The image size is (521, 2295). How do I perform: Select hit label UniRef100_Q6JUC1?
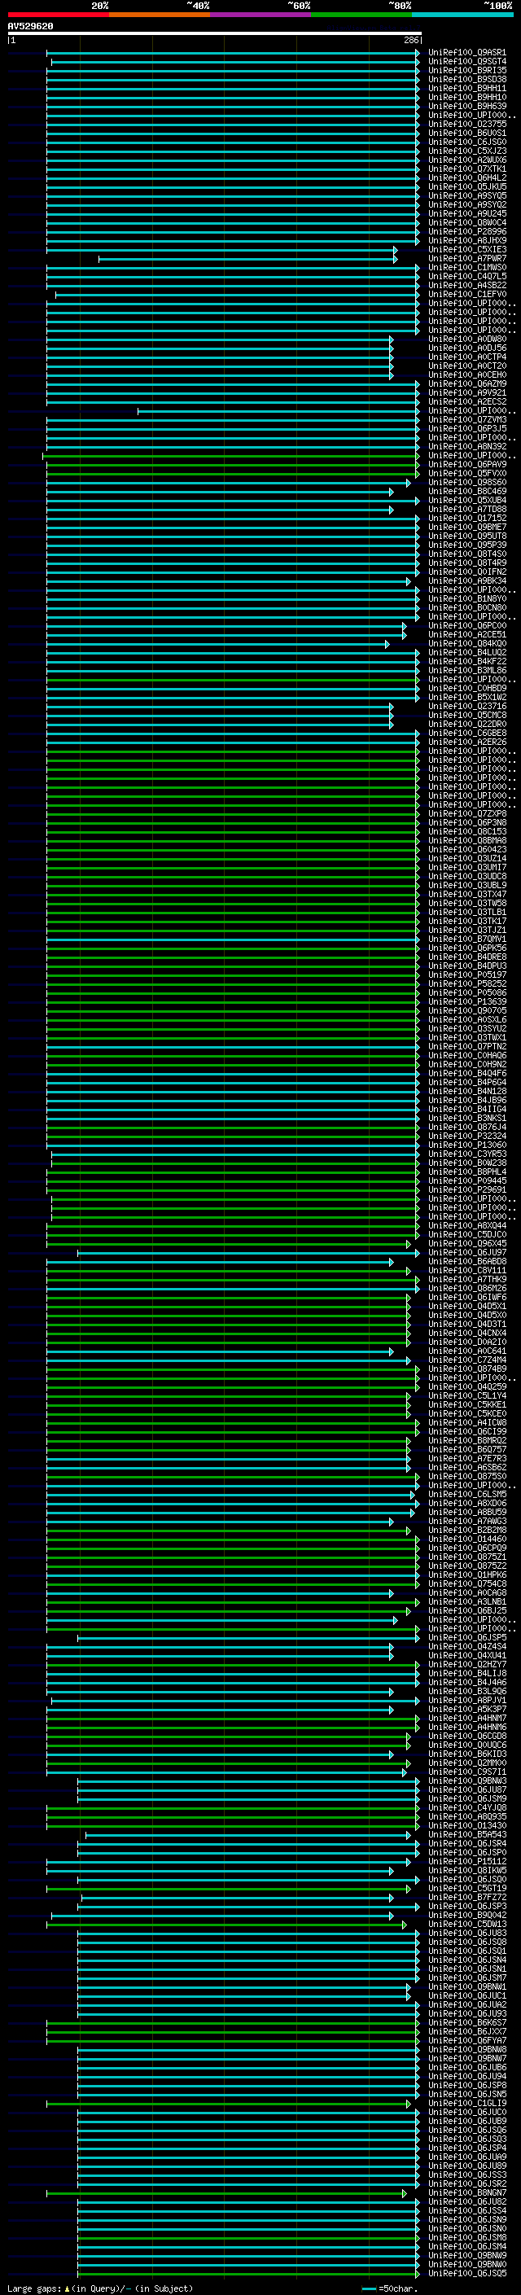tap(467, 1995)
